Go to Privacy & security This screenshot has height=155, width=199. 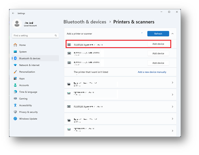tap(28, 112)
